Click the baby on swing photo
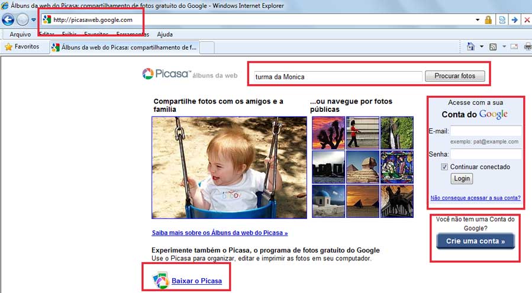Image resolution: width=532 pixels, height=293 pixels. 230,168
